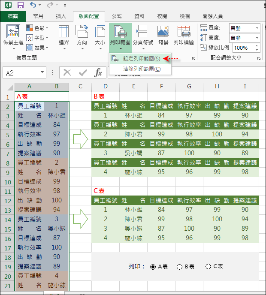This screenshot has width=266, height=295.
Task: Open the 效果 theme effects menu
Action: tap(37, 48)
